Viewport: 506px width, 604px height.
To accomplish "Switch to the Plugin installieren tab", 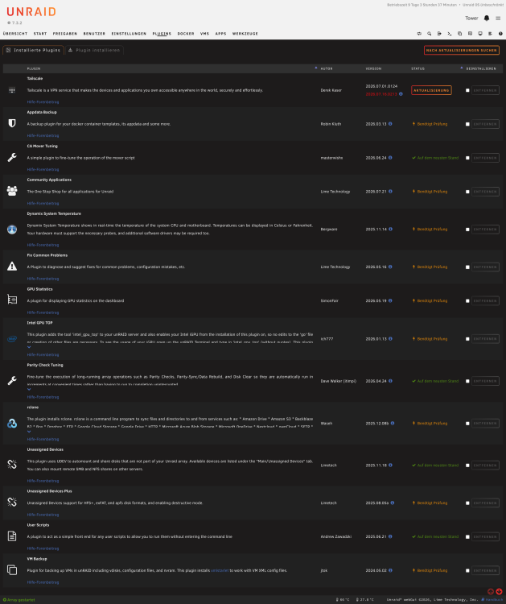I will [x=94, y=50].
